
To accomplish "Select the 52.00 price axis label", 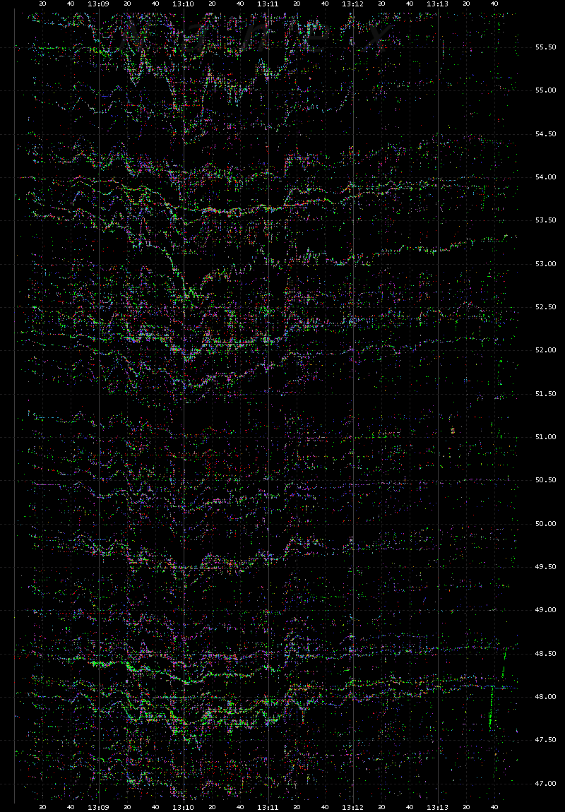I will [x=546, y=351].
